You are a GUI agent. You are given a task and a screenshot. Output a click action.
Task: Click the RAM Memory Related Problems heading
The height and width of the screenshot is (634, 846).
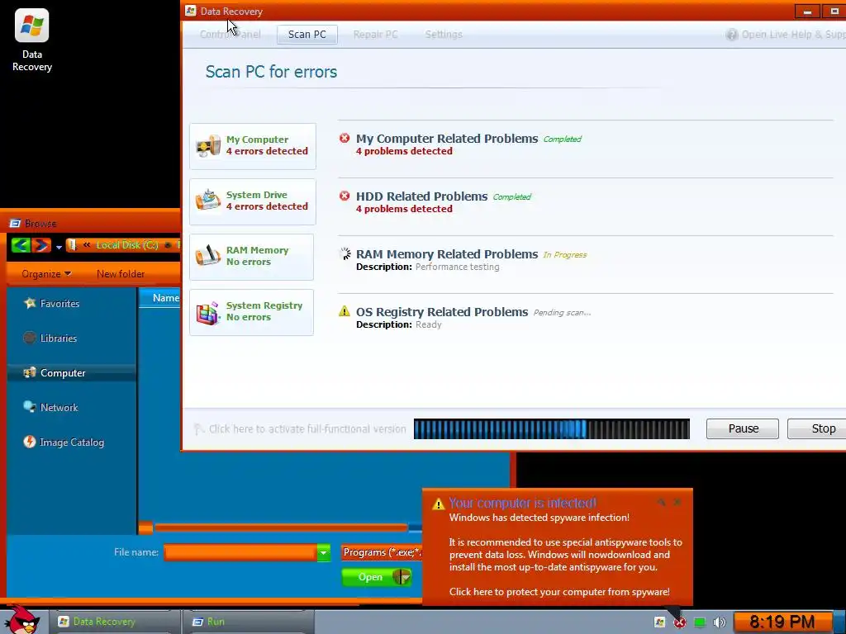tap(447, 254)
